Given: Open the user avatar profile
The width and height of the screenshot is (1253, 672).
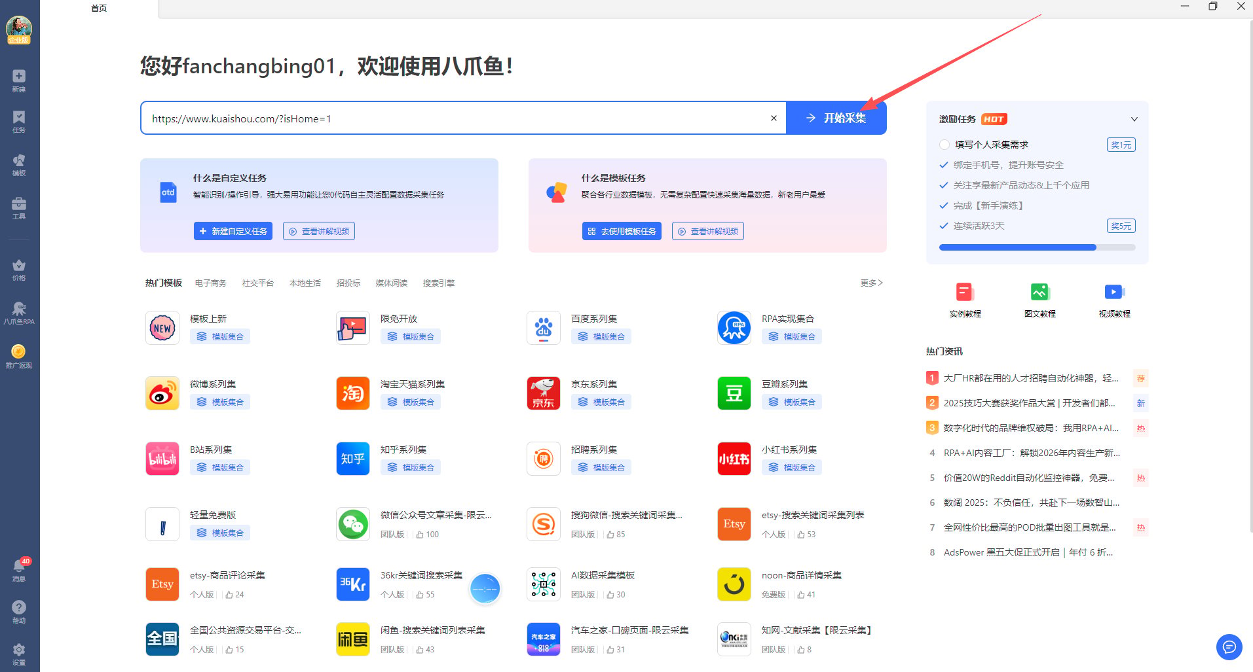Looking at the screenshot, I should pyautogui.click(x=19, y=29).
